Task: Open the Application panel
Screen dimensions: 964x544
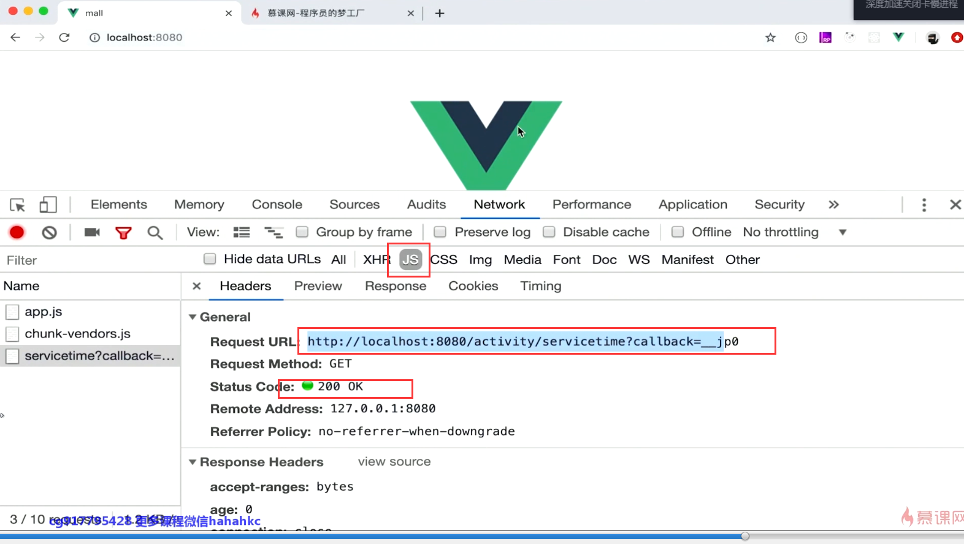Action: pyautogui.click(x=693, y=205)
